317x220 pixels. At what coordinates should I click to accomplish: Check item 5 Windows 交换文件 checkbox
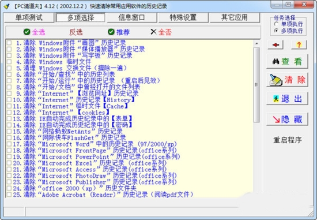click(x=9, y=68)
